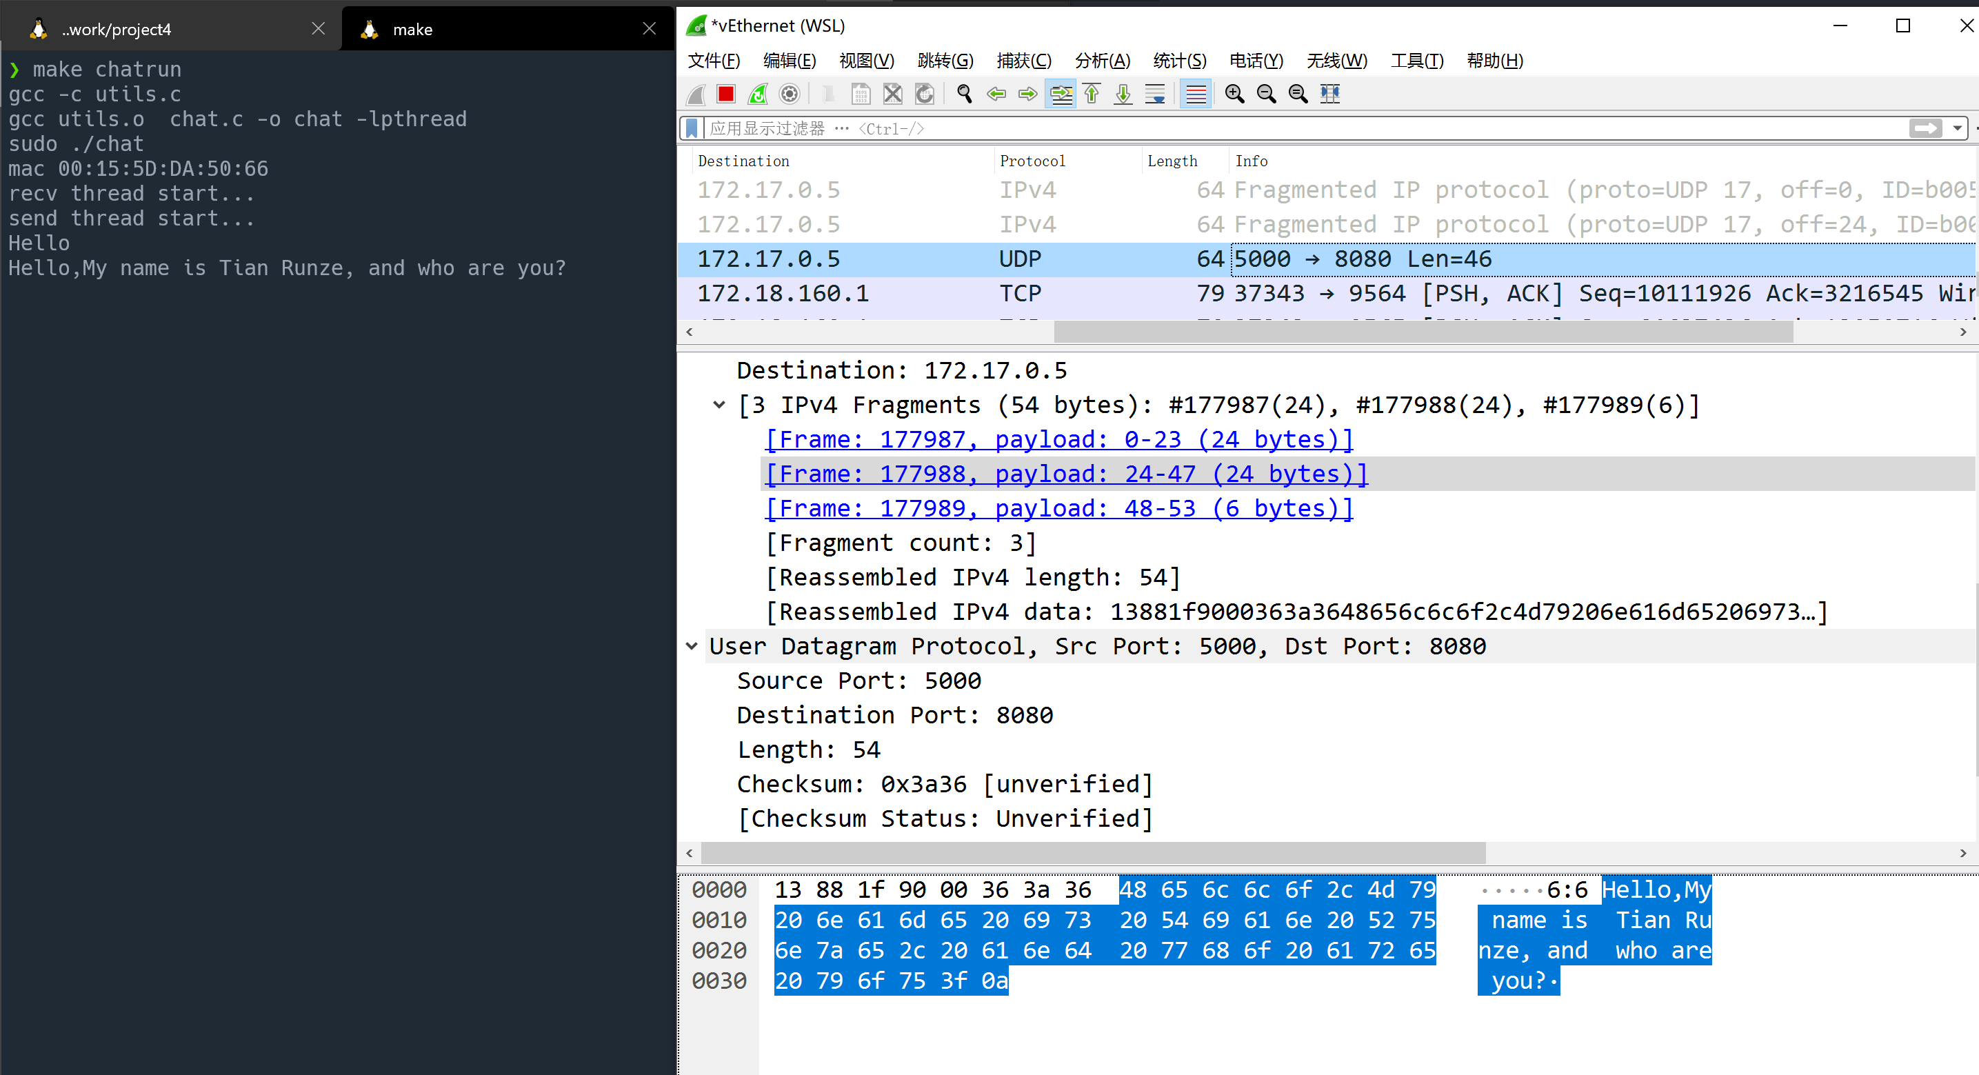Image resolution: width=1979 pixels, height=1075 pixels.
Task: Open the 帮助(H) menu
Action: tap(1494, 61)
